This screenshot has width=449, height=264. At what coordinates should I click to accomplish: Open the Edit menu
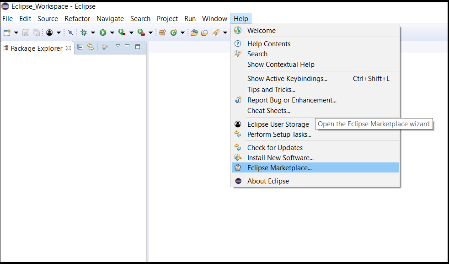(25, 19)
